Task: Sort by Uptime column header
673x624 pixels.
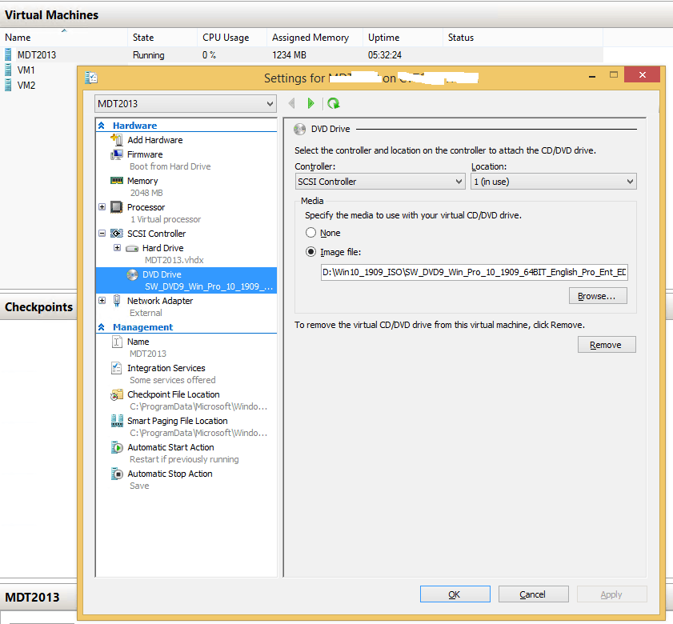Action: pyautogui.click(x=403, y=38)
